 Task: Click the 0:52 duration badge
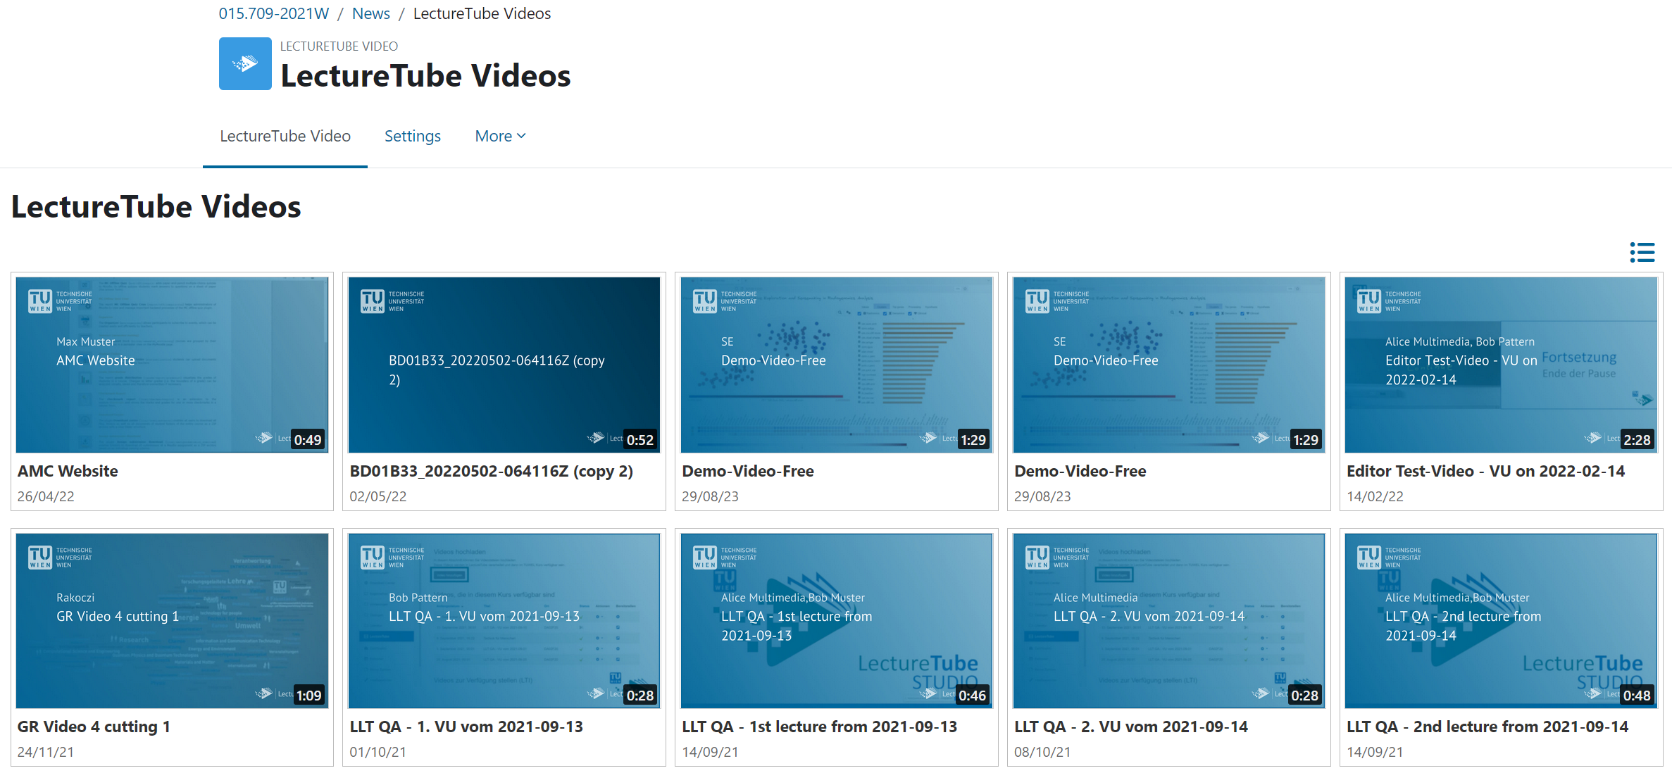tap(640, 440)
